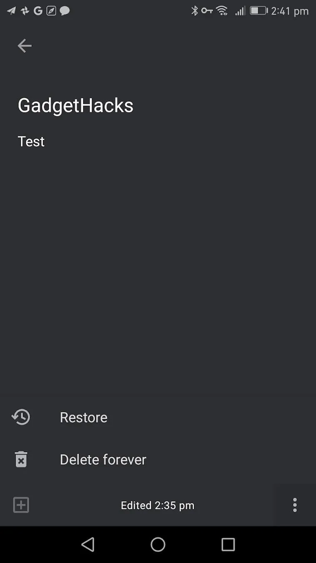
Task: Open the add attachment plus icon
Action: pos(21,505)
